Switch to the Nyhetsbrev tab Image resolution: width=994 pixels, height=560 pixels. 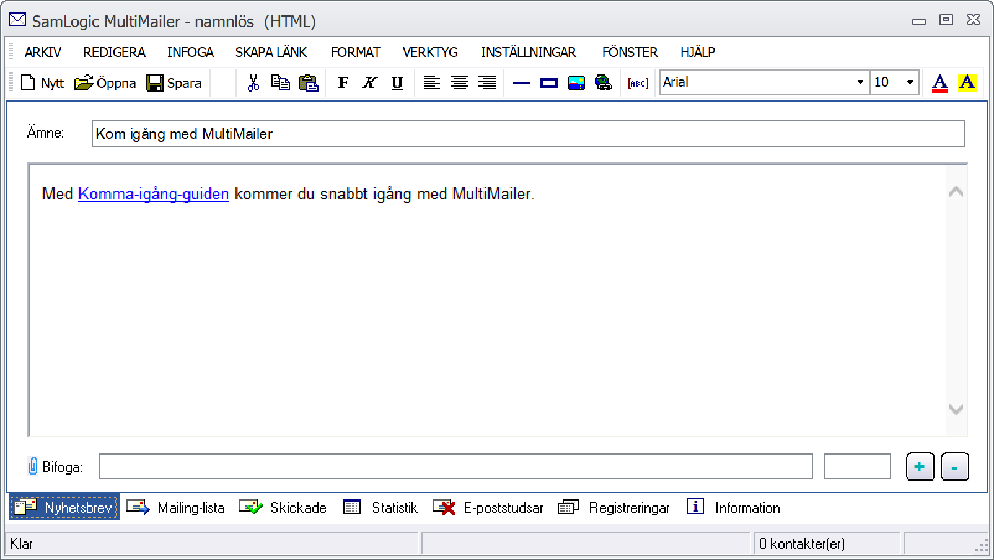pos(64,508)
